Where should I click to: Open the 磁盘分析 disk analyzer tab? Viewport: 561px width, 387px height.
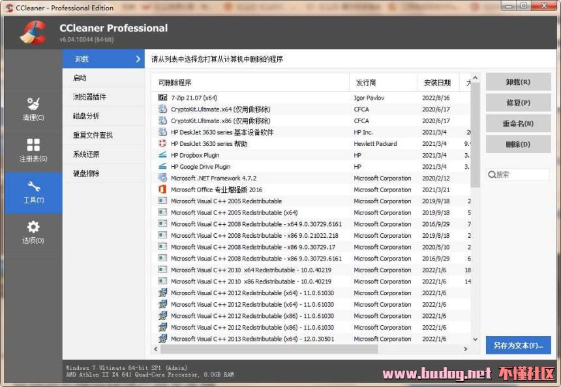click(104, 116)
